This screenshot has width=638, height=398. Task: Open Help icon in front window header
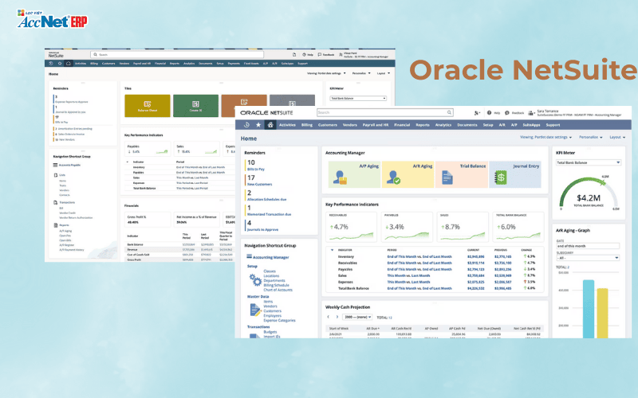click(489, 112)
